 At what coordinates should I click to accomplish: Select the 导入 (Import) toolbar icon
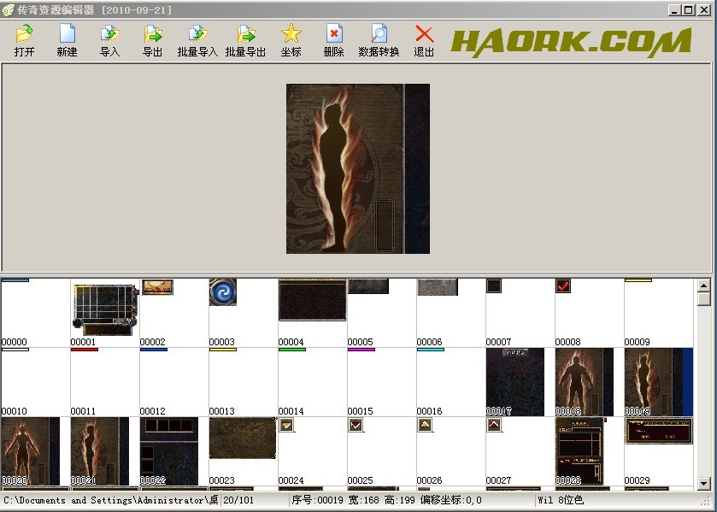[x=110, y=34]
